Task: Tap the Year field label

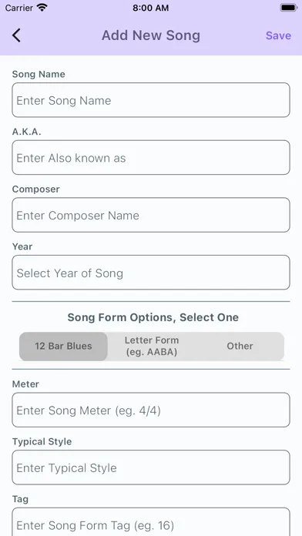Action: click(x=22, y=246)
